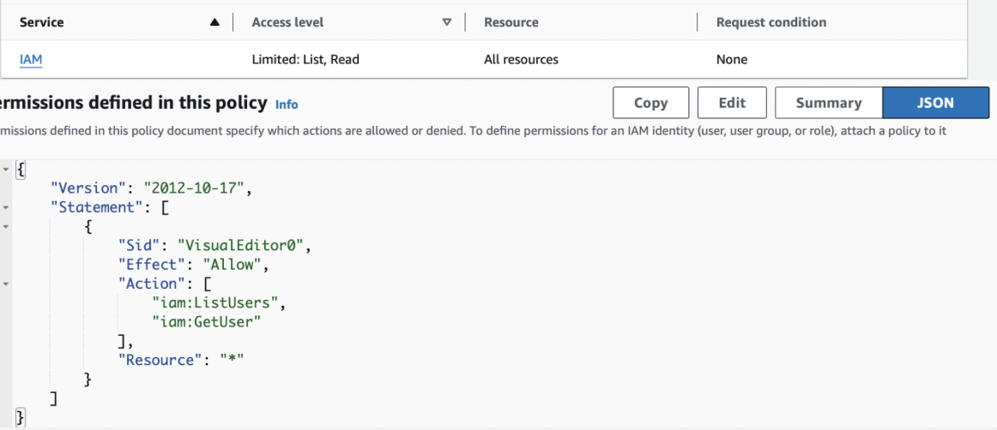
Task: Collapse the Statement array fold arrow
Action: point(6,207)
